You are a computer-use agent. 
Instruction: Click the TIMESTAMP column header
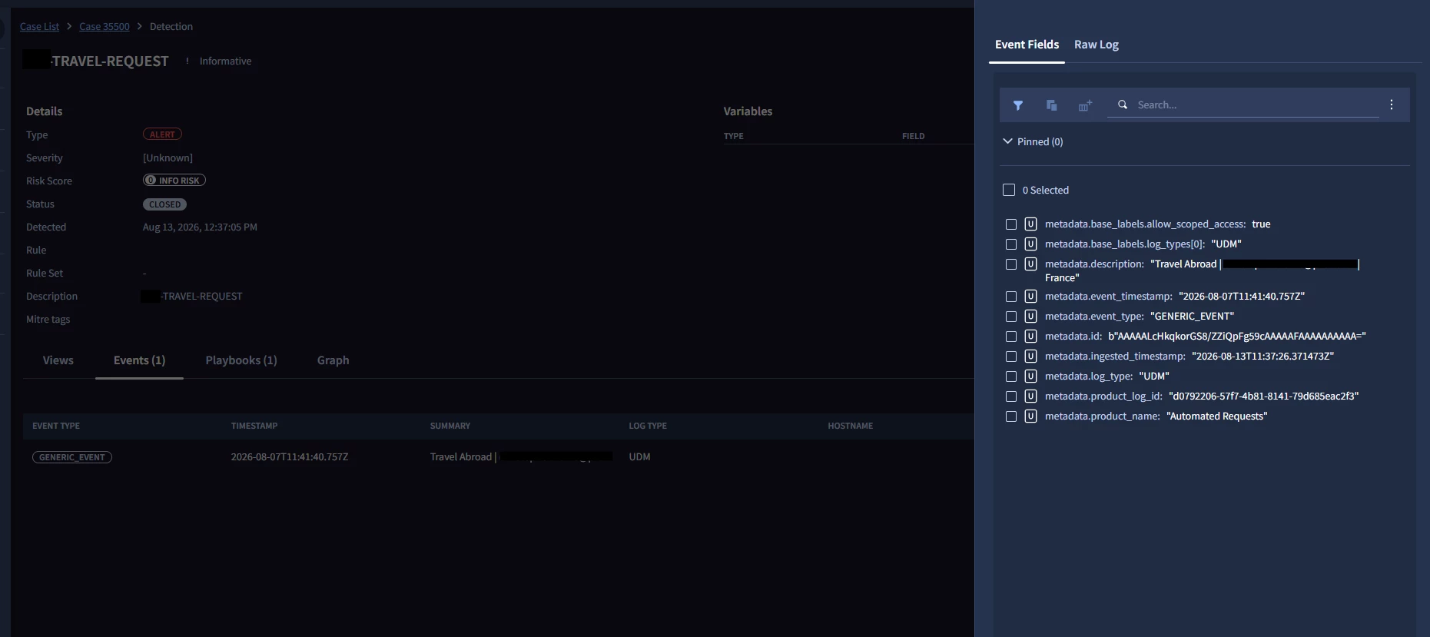pos(254,426)
